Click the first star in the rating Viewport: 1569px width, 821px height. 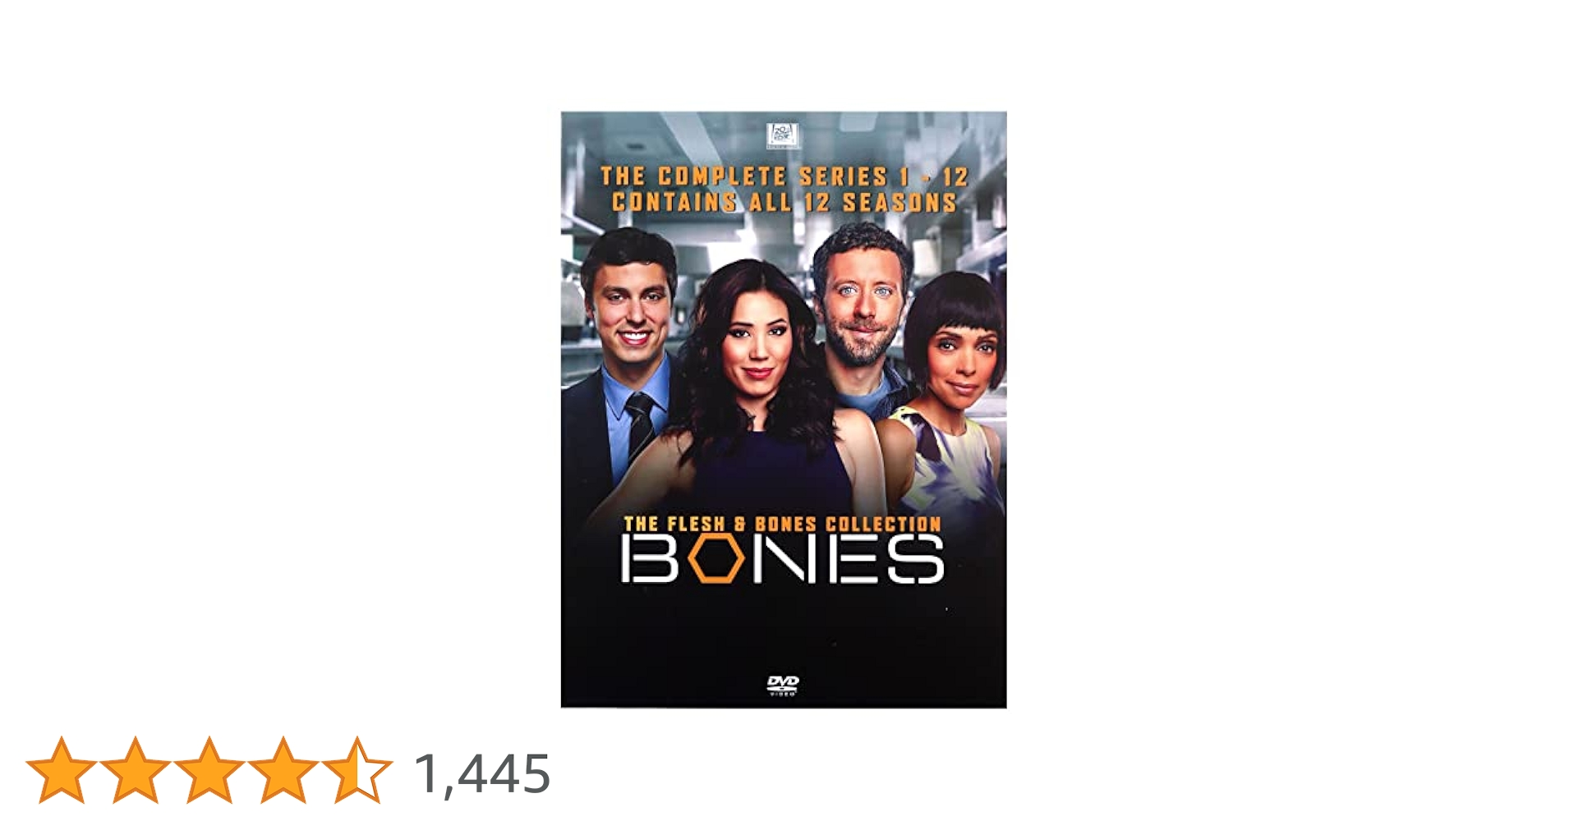click(62, 770)
